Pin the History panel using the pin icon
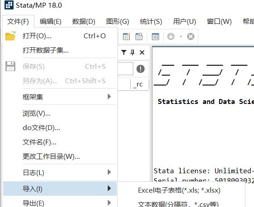The width and height of the screenshot is (254, 207). [x=132, y=53]
